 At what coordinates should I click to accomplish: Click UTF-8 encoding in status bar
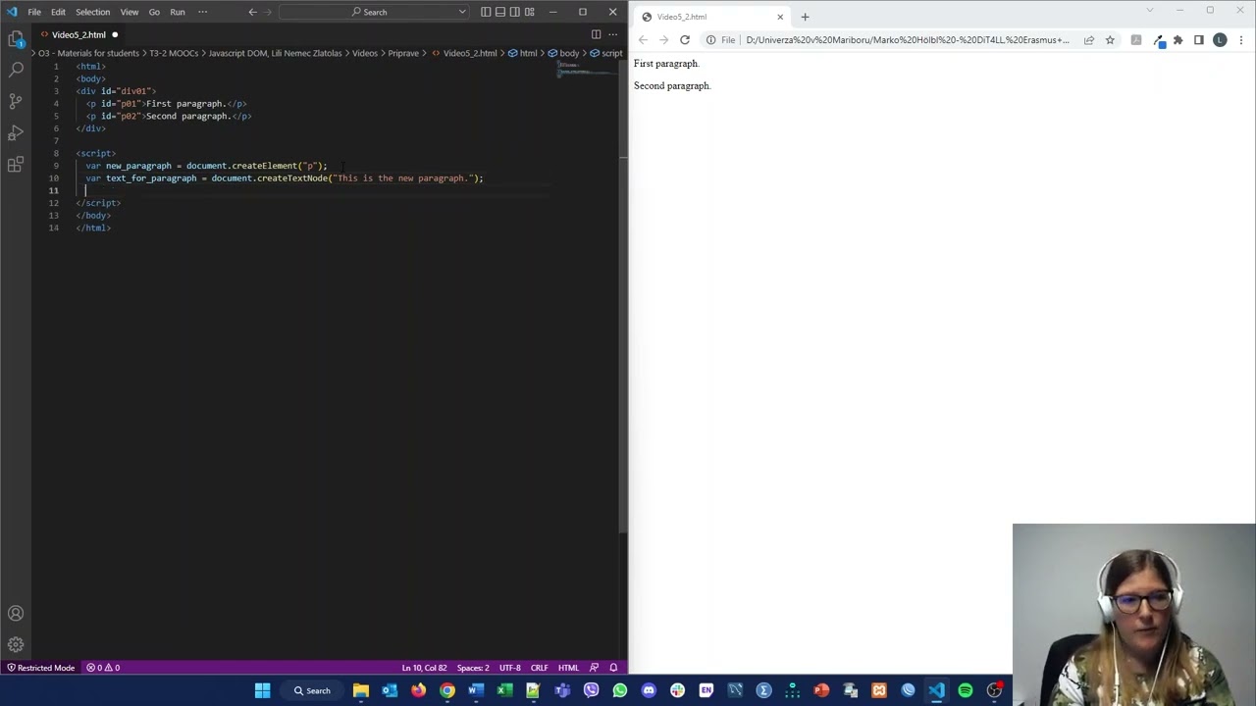click(510, 668)
